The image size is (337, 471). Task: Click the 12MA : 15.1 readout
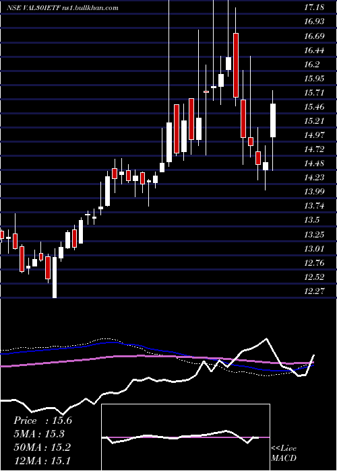coord(42,461)
